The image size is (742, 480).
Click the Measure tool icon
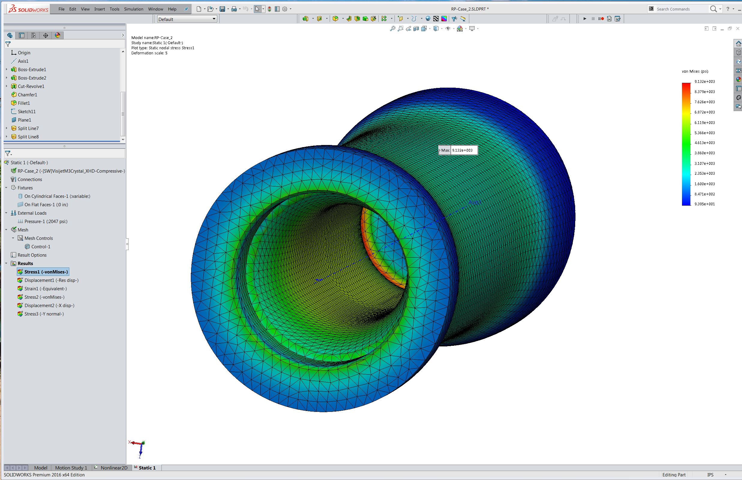[x=463, y=19]
